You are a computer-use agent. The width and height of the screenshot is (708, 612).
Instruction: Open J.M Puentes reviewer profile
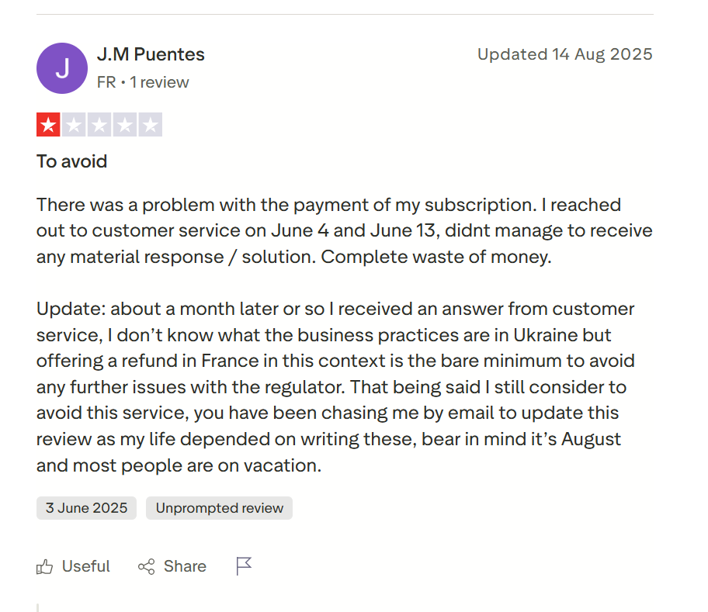coord(151,54)
